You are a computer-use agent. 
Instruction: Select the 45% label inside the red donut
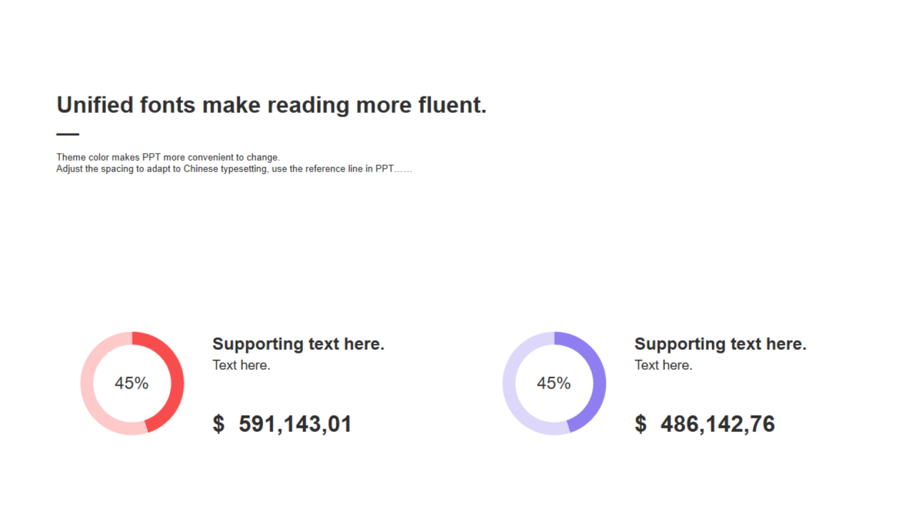coord(132,383)
